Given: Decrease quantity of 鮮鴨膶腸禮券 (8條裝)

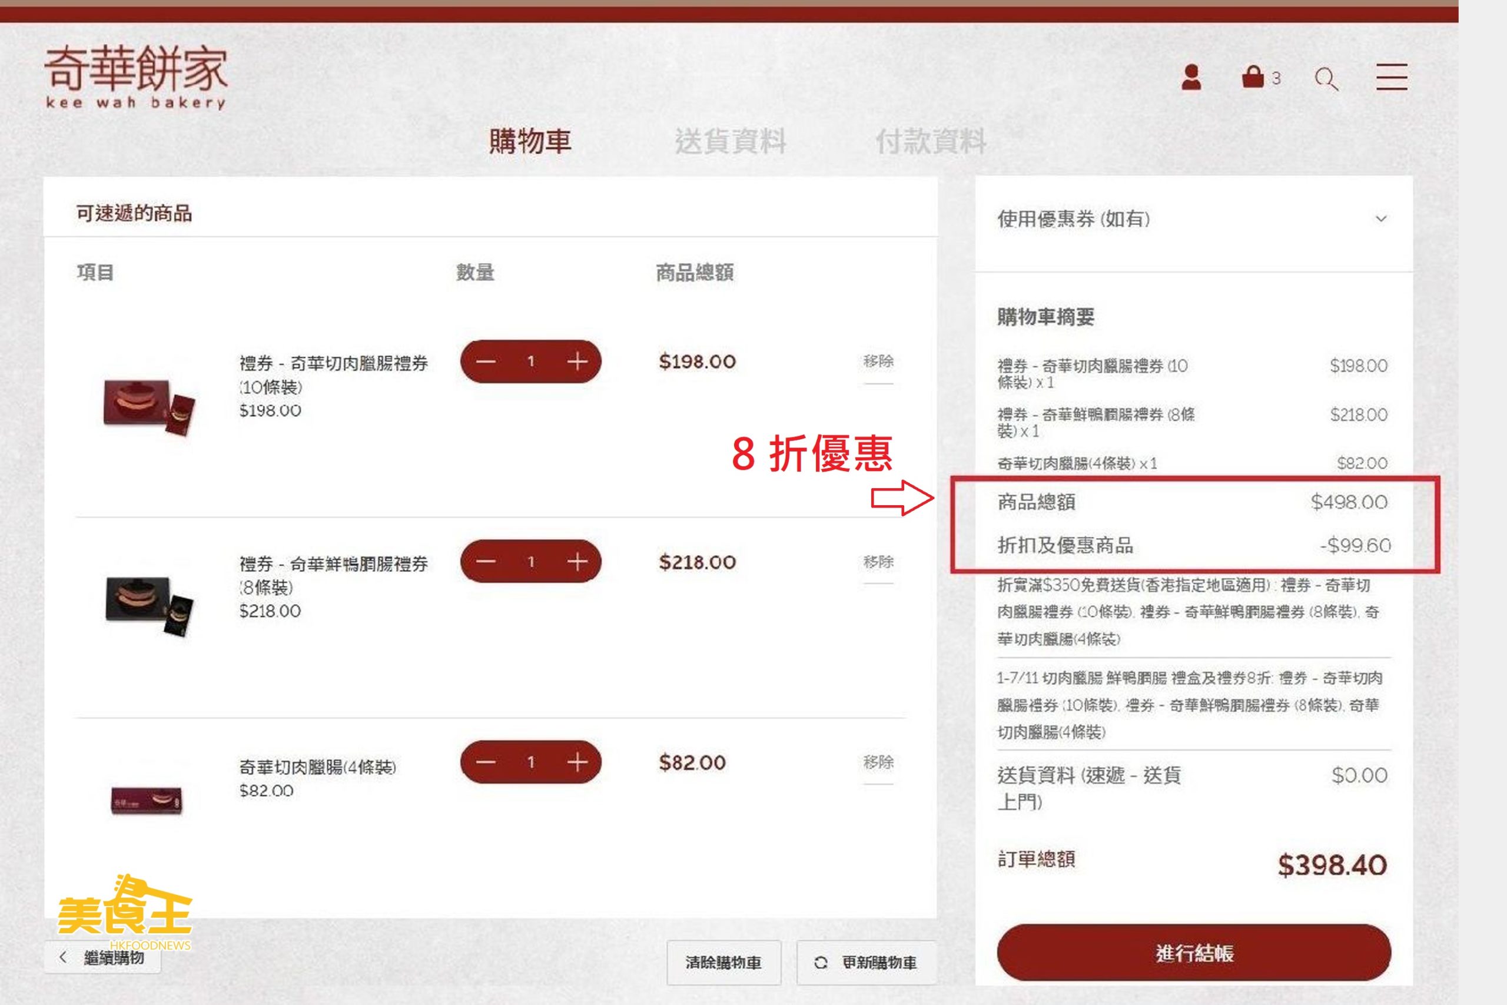Looking at the screenshot, I should pos(486,562).
